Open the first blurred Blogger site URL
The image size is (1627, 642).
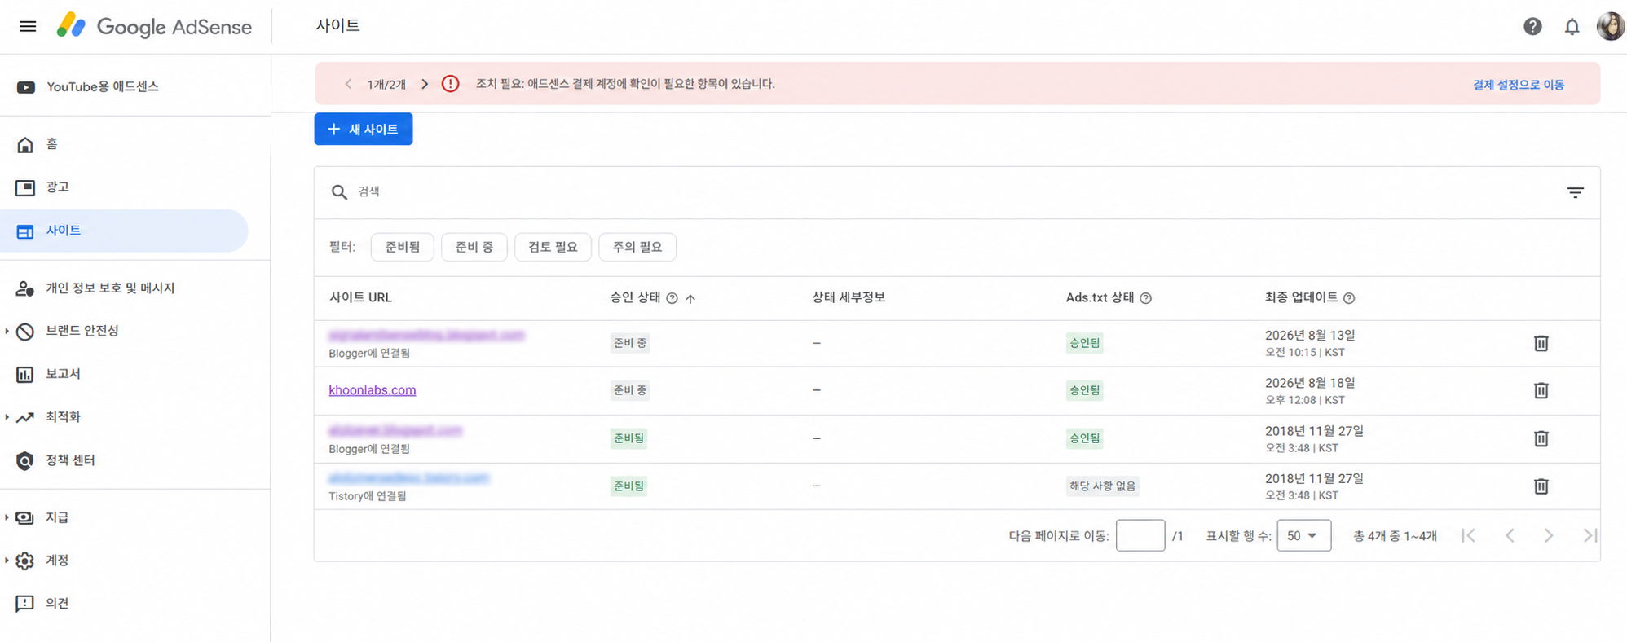pyautogui.click(x=426, y=335)
